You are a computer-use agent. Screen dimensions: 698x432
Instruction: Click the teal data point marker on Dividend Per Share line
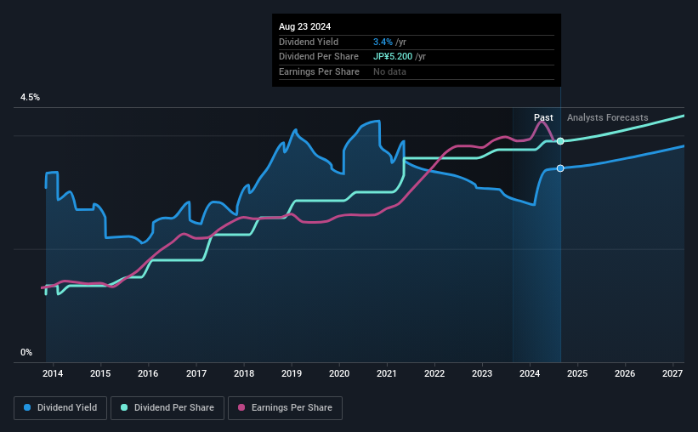coord(560,141)
